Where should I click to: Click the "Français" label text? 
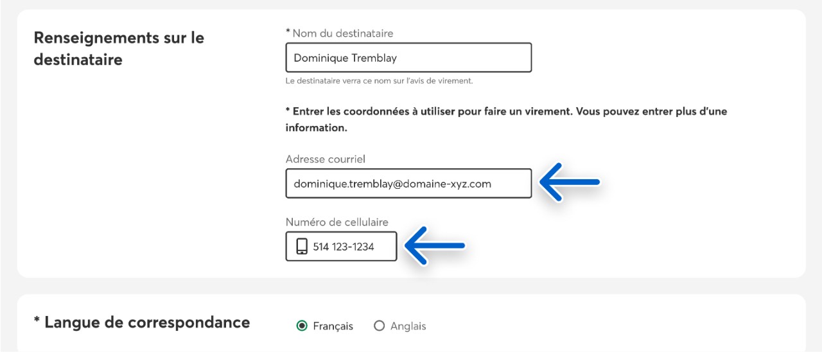333,326
